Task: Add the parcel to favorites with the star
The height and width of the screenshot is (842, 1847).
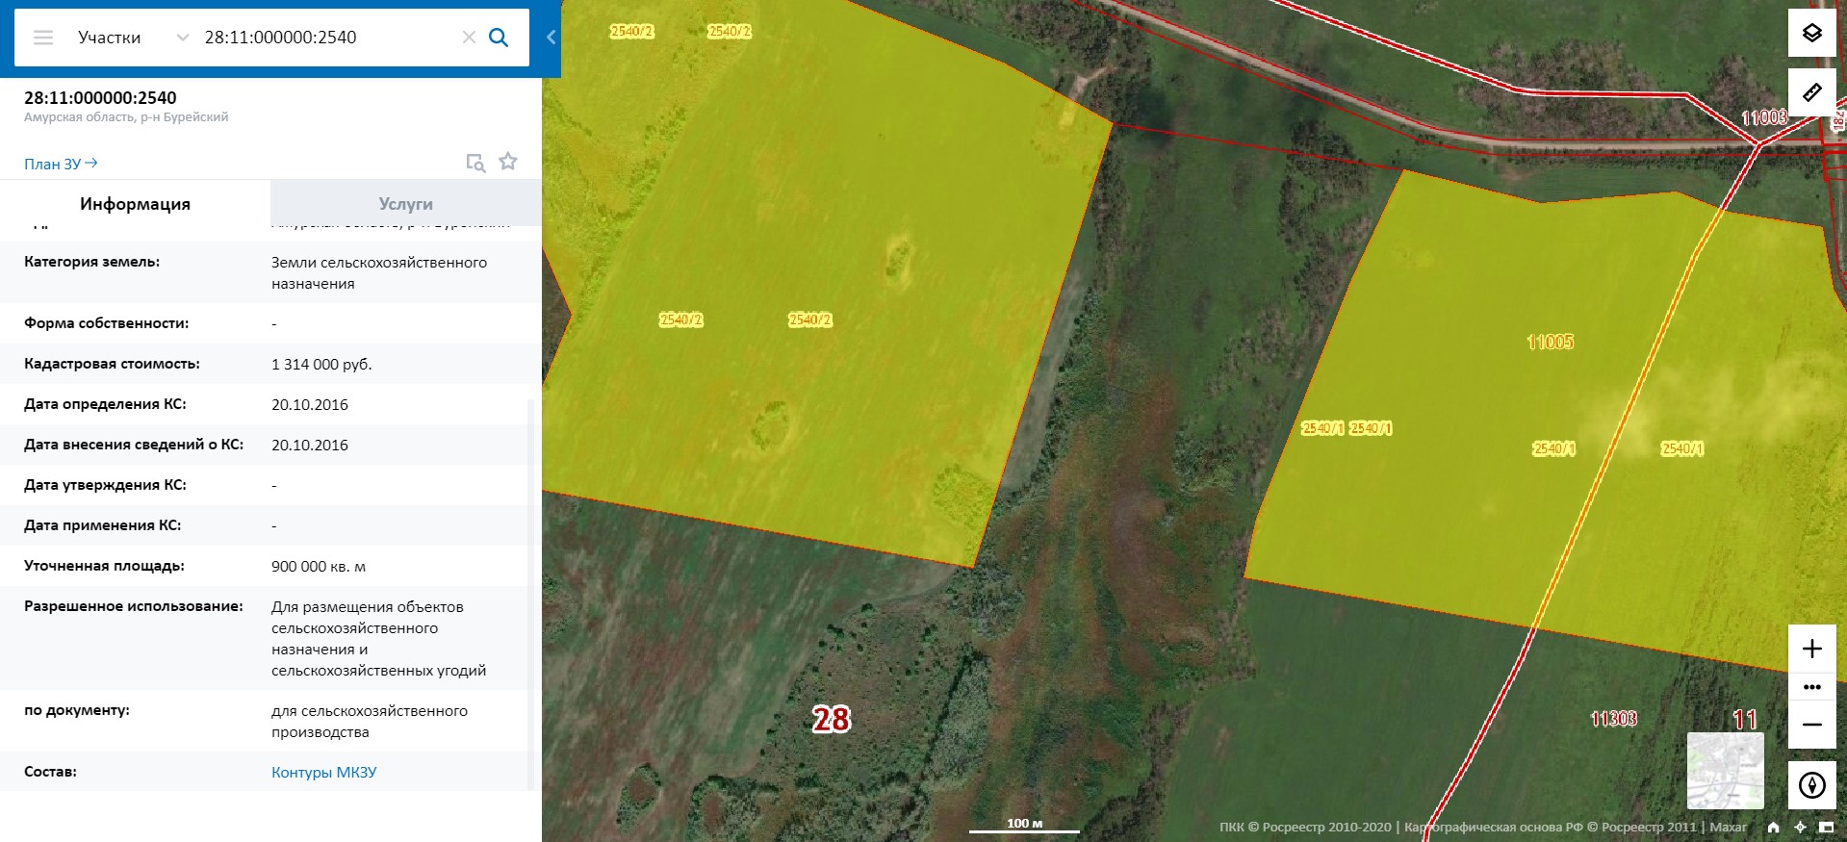Action: pyautogui.click(x=508, y=162)
